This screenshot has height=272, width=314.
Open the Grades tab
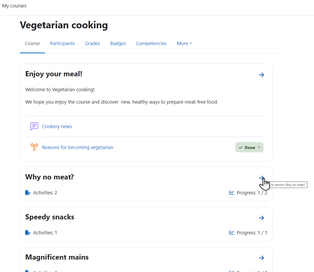[x=92, y=43]
